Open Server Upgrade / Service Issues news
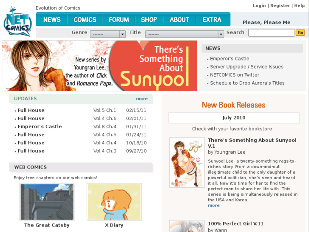The height and width of the screenshot is (232, 309). (247, 67)
